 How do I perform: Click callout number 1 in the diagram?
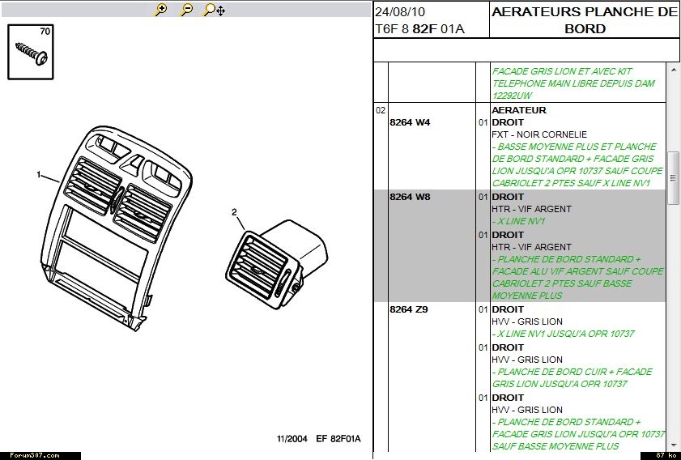[x=38, y=174]
